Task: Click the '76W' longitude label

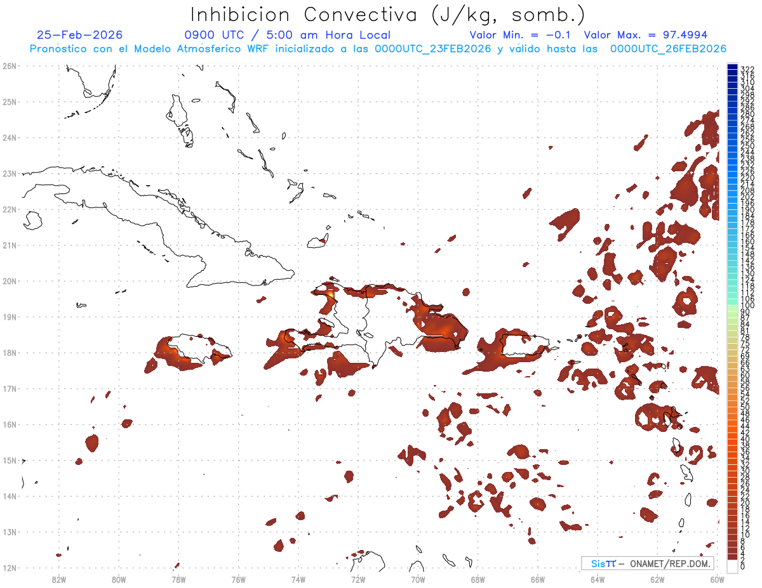Action: click(239, 579)
